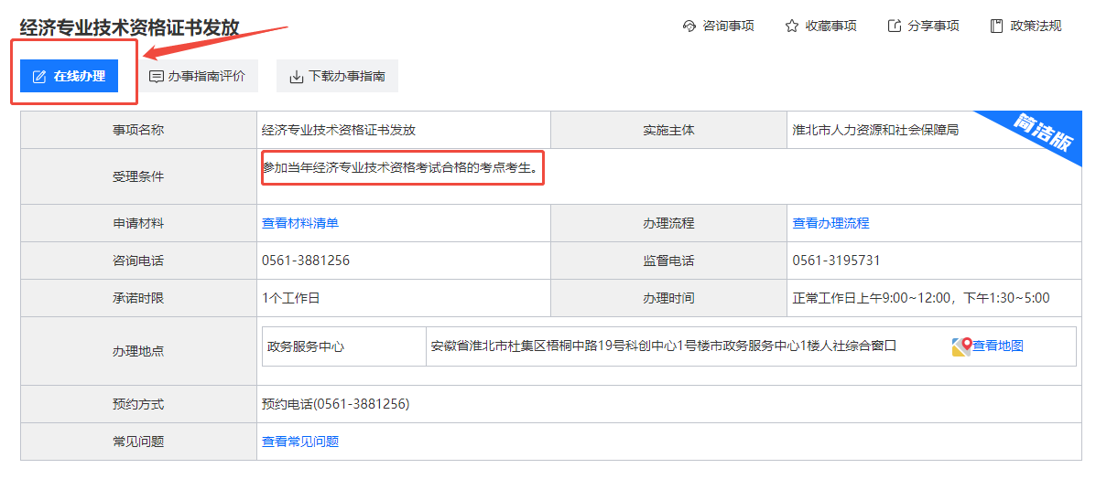View FAQs via 查看常见问题 link
The image size is (1096, 479).
pyautogui.click(x=300, y=442)
